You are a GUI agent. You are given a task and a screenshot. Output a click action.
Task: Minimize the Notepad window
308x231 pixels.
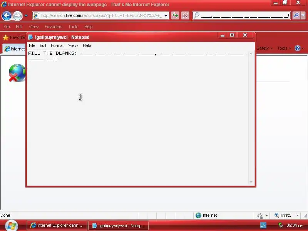223,35
